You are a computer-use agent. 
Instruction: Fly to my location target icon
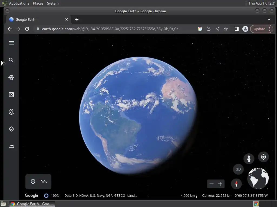[263, 157]
